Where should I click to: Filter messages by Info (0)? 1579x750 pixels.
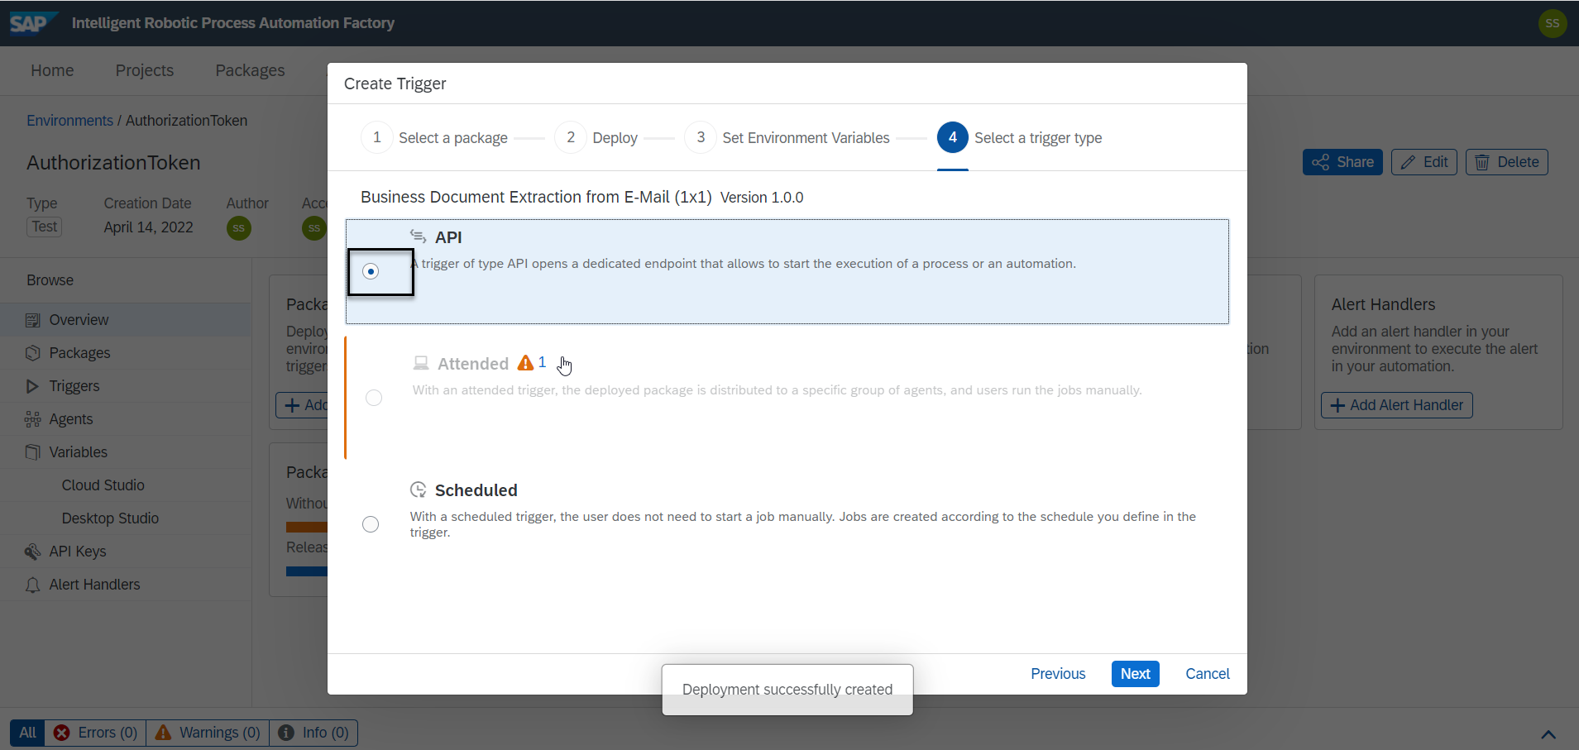313,733
